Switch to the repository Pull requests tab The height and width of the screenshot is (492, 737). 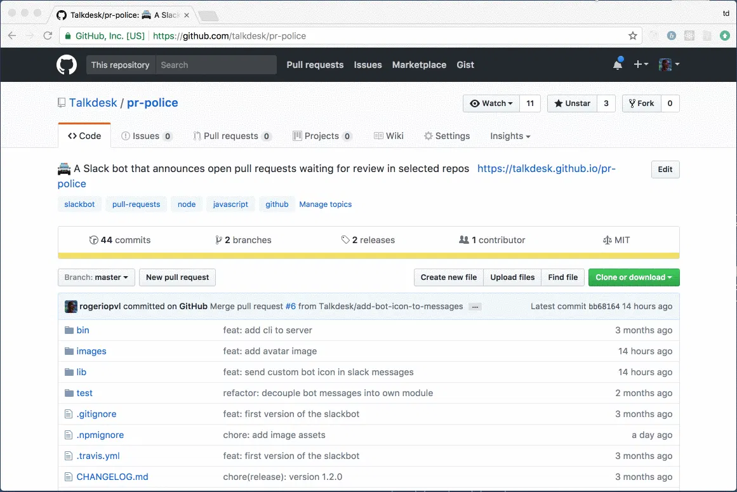(232, 136)
